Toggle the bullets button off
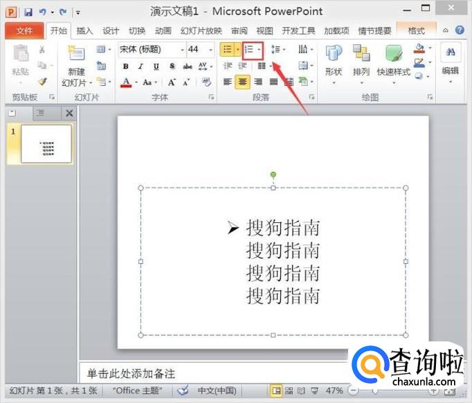 click(x=228, y=49)
